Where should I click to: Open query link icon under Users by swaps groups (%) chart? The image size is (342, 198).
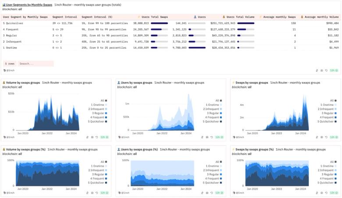tap(202, 193)
